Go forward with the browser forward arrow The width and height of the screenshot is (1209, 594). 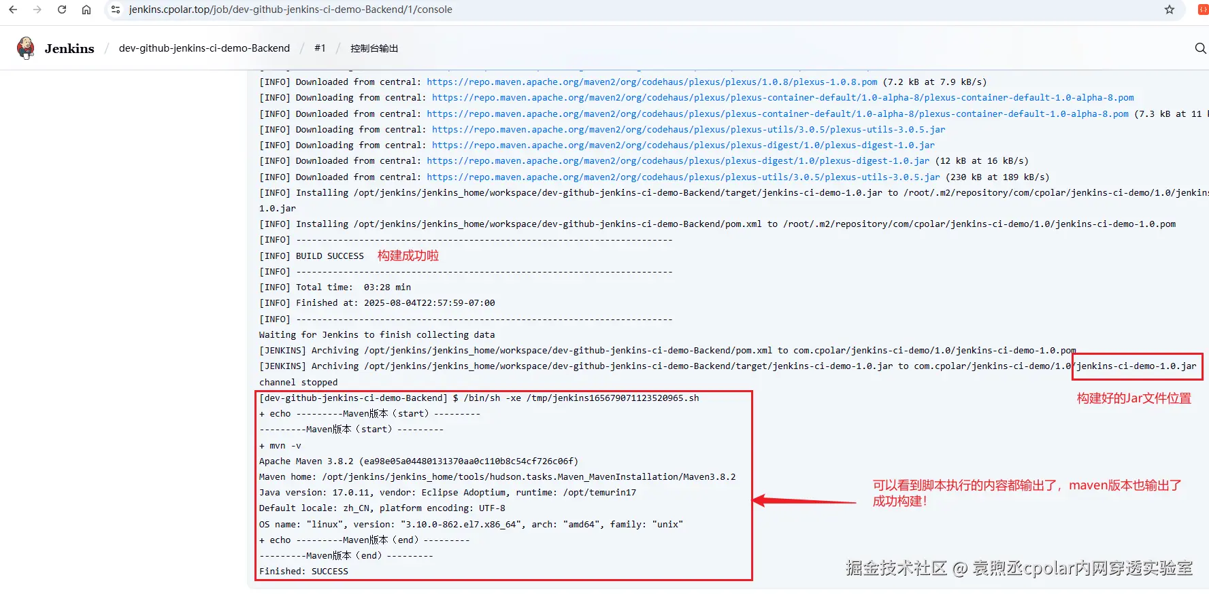point(37,10)
